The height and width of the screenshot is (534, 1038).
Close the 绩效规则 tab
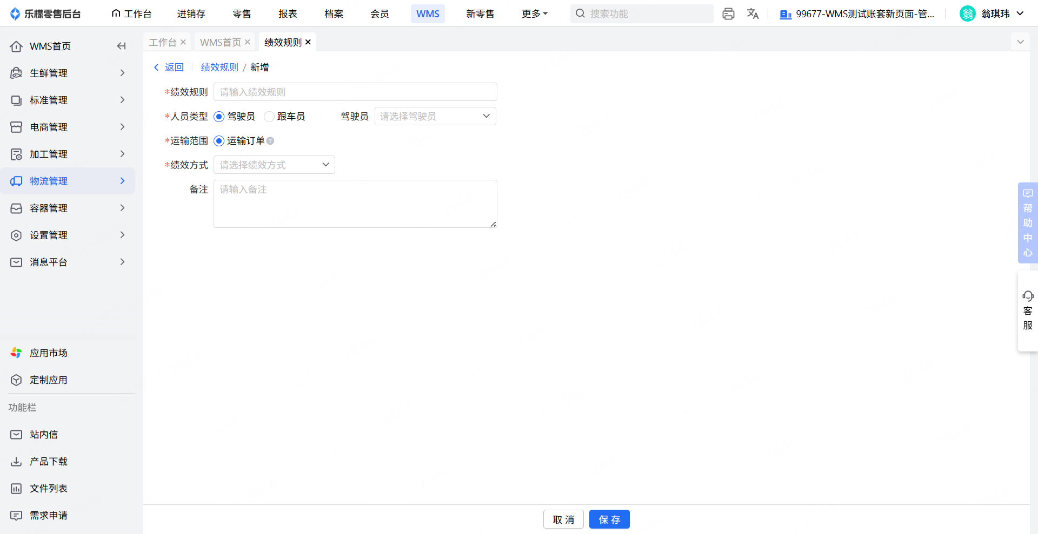(x=308, y=42)
